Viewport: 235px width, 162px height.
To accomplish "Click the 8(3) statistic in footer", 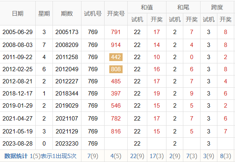I will point(226,156).
